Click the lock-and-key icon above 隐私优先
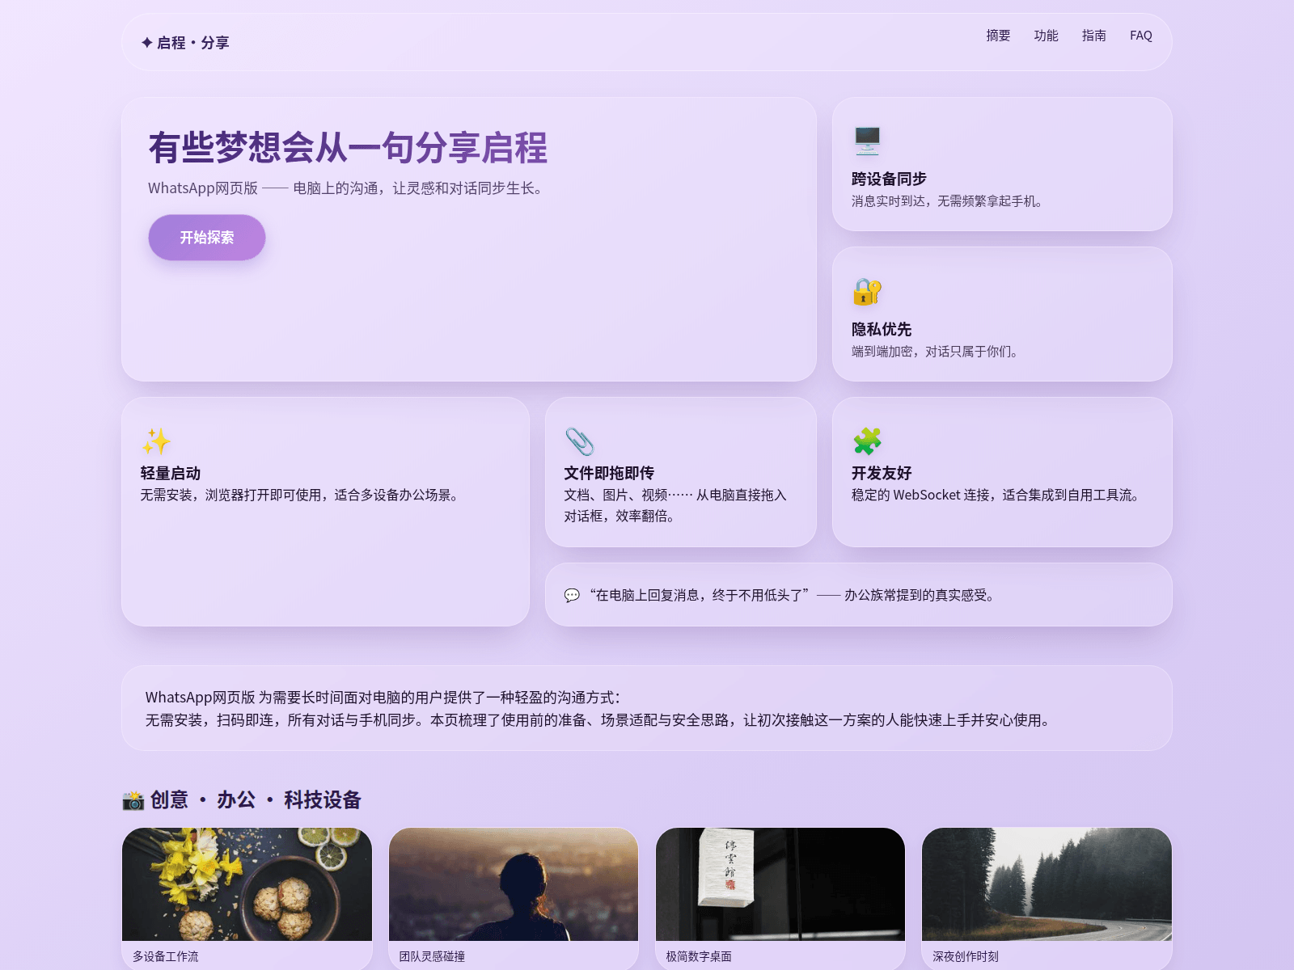The height and width of the screenshot is (970, 1294). (867, 291)
